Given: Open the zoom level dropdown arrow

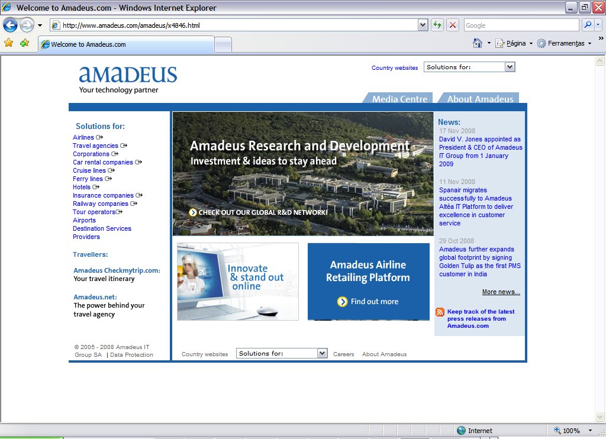Looking at the screenshot, I should click(x=590, y=431).
